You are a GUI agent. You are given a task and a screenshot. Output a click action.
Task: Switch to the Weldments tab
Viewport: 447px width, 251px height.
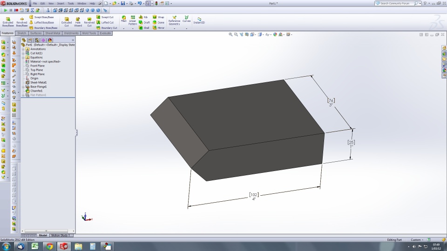(71, 33)
